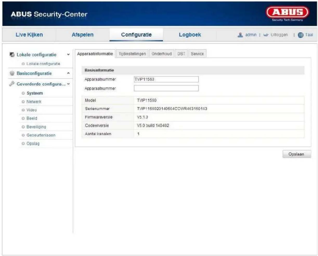Click the bullet icon beside Netwerk
Image resolution: width=318 pixels, height=256 pixels.
[23, 102]
